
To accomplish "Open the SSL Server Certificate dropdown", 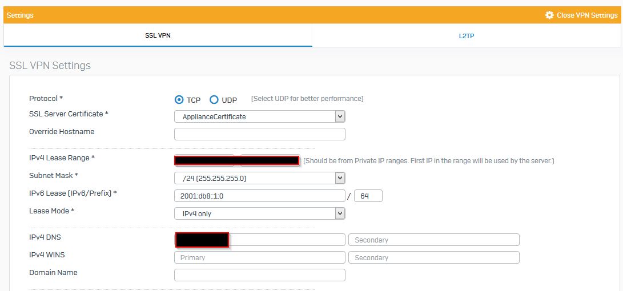I will [260, 117].
